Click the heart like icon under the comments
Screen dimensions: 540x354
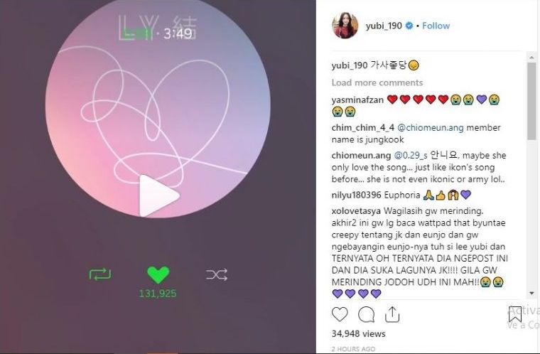(x=340, y=314)
